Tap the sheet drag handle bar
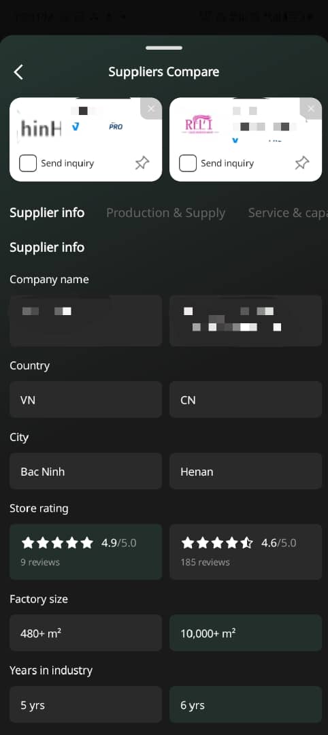This screenshot has height=735, width=328. tap(163, 48)
